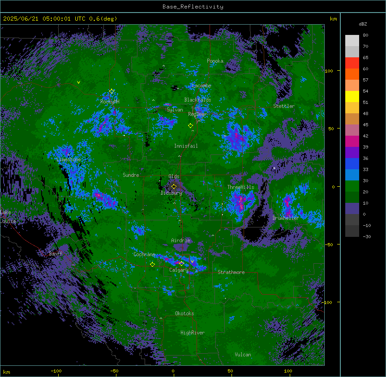Image resolution: width=386 pixels, height=377 pixels.
Task: Click the Sundre map label
Action: tap(131, 175)
